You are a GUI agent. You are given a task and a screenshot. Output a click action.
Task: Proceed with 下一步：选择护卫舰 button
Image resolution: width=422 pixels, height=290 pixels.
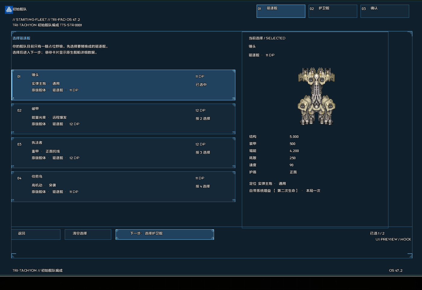pyautogui.click(x=165, y=235)
